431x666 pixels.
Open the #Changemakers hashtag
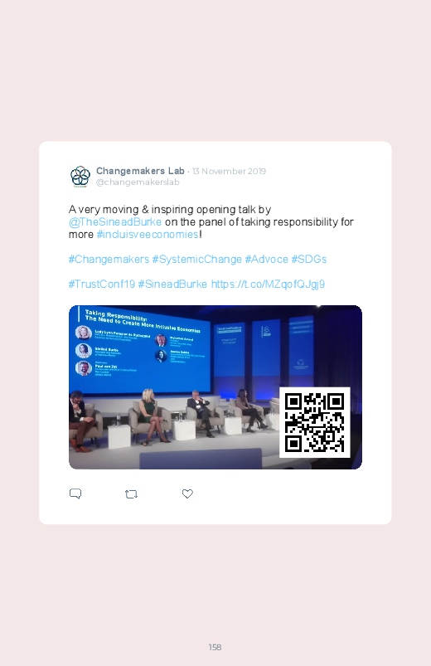click(x=109, y=259)
